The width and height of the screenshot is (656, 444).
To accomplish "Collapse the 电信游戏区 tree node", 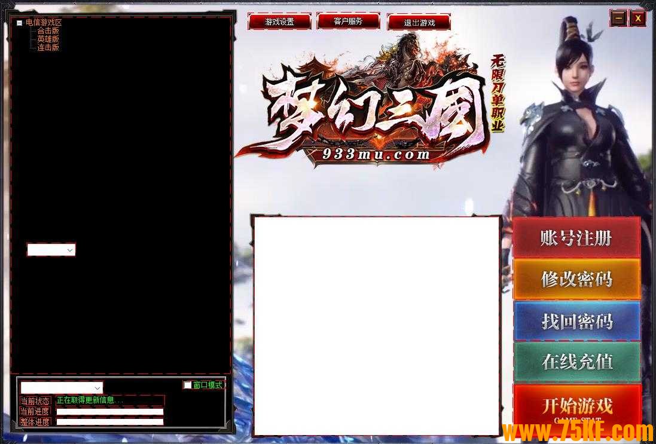I will coord(19,23).
